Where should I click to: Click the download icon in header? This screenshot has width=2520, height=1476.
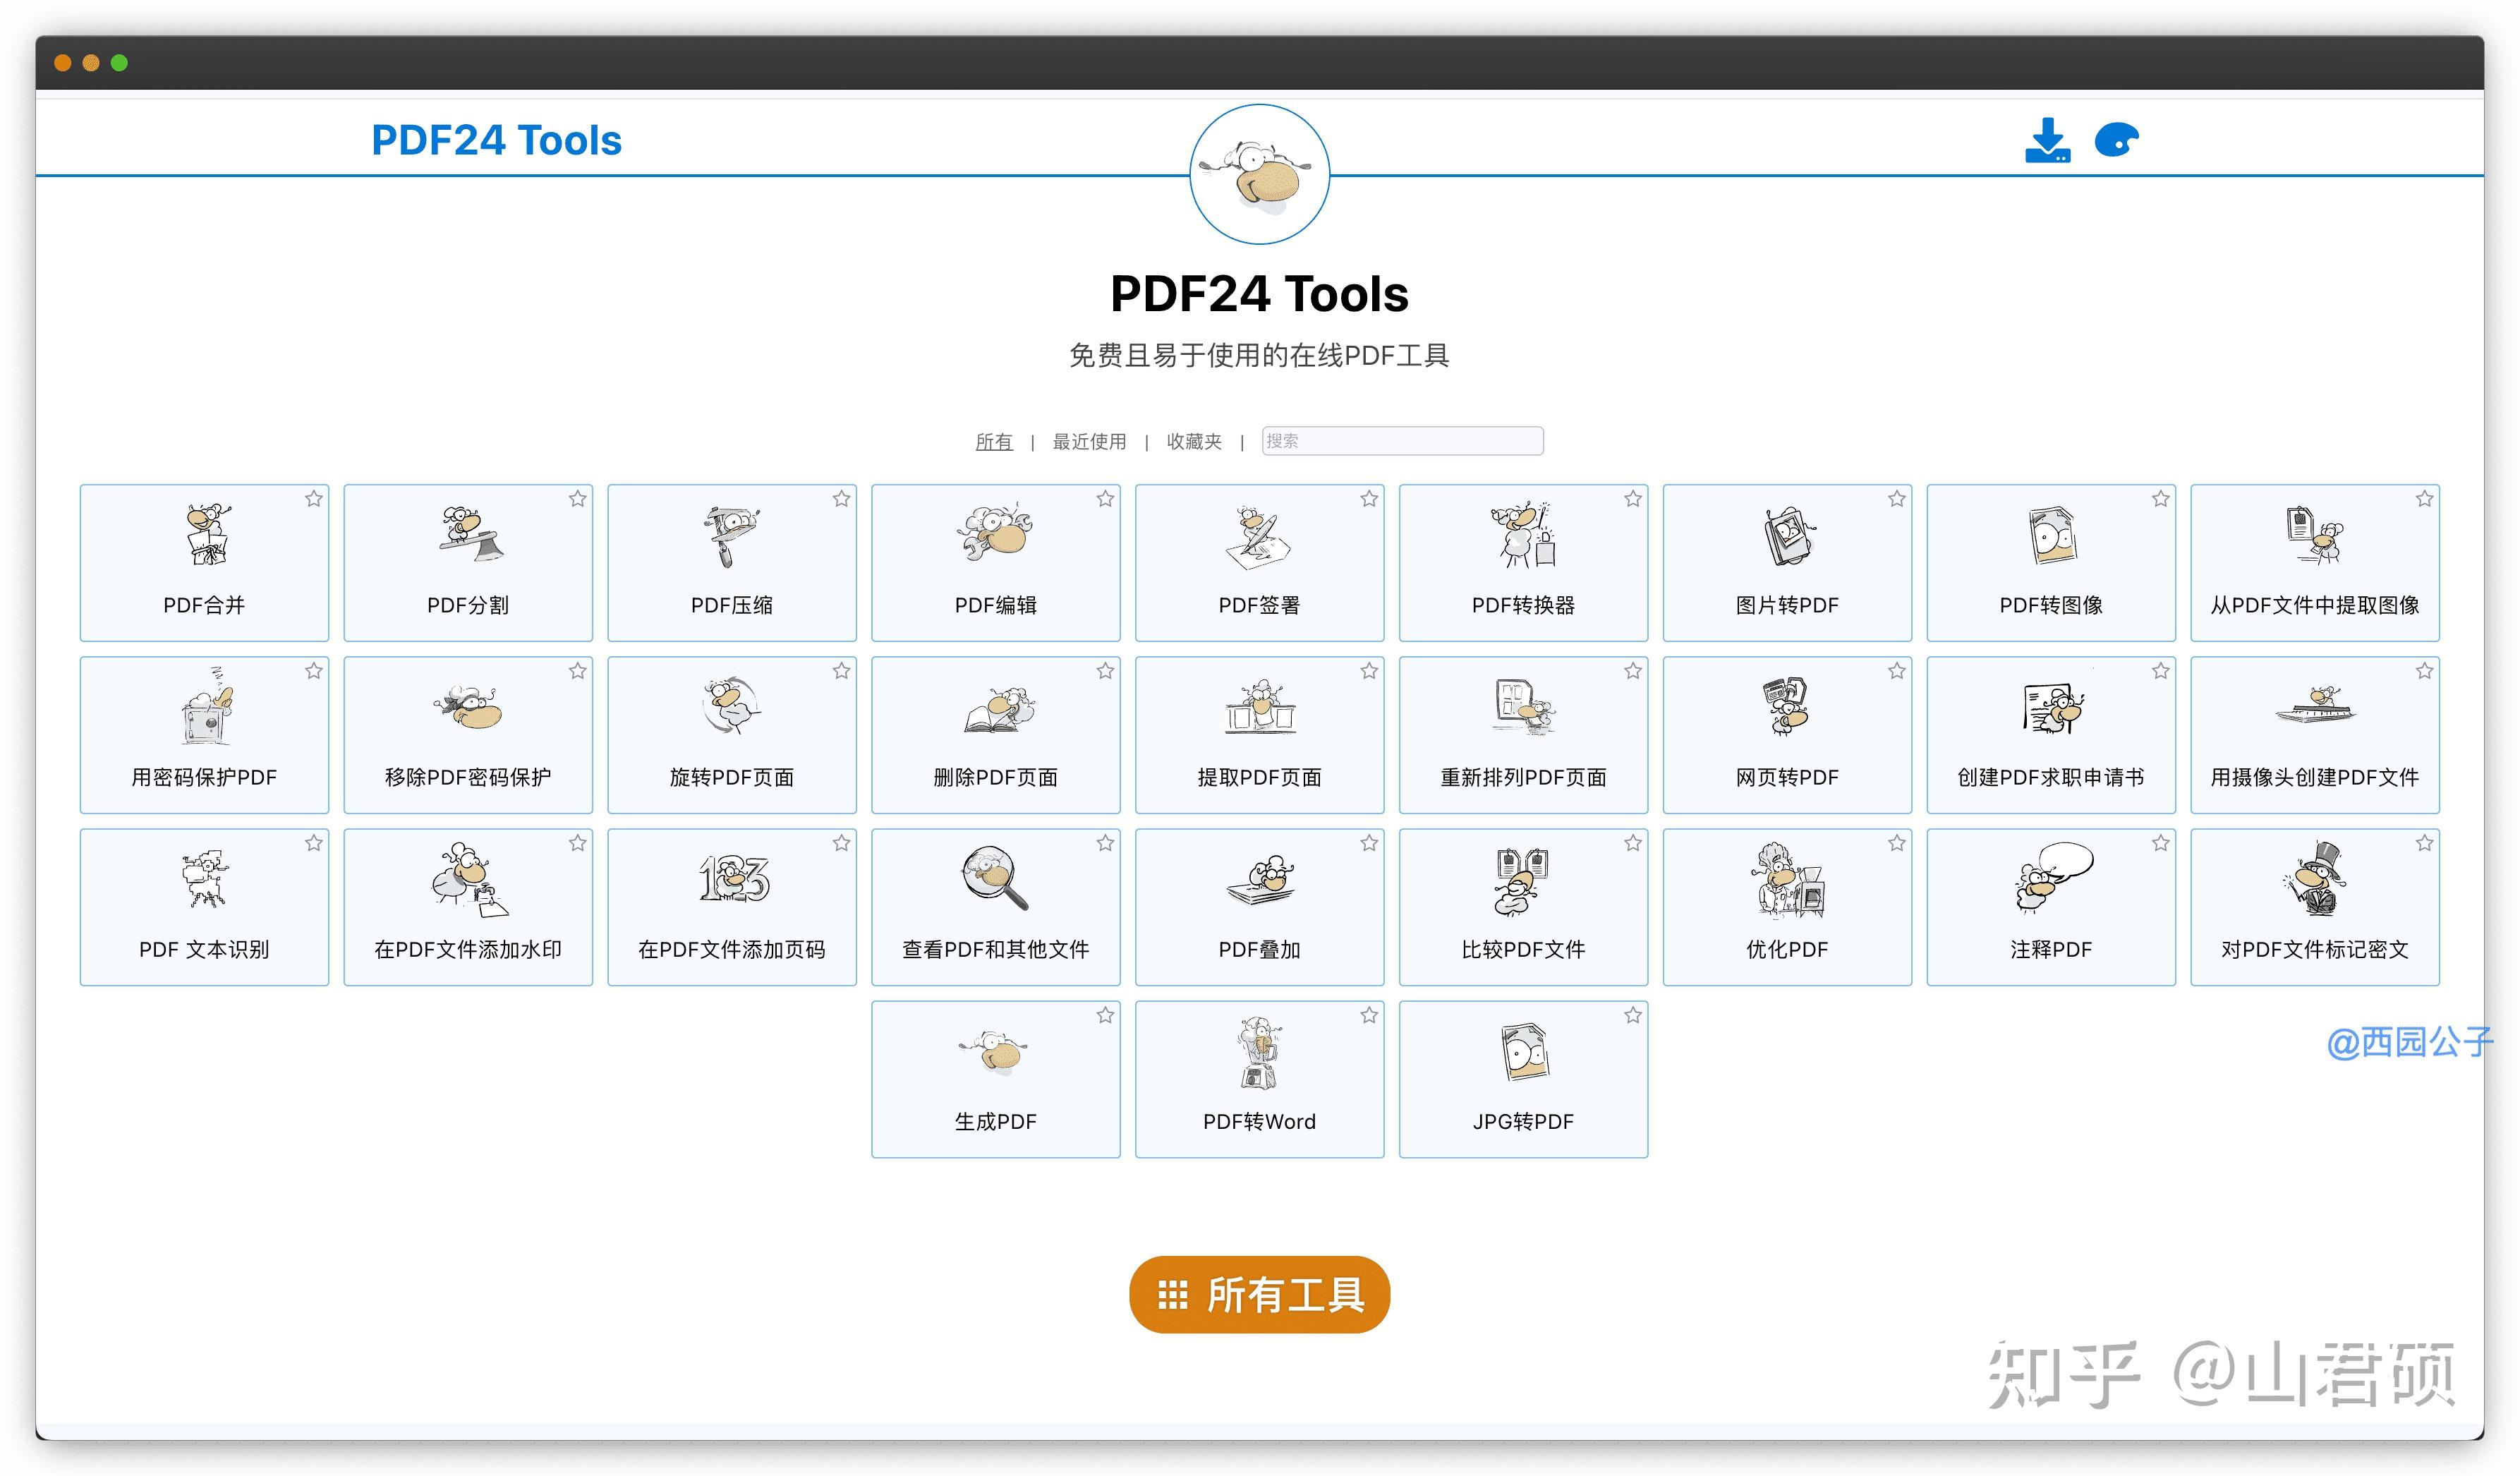click(2047, 140)
